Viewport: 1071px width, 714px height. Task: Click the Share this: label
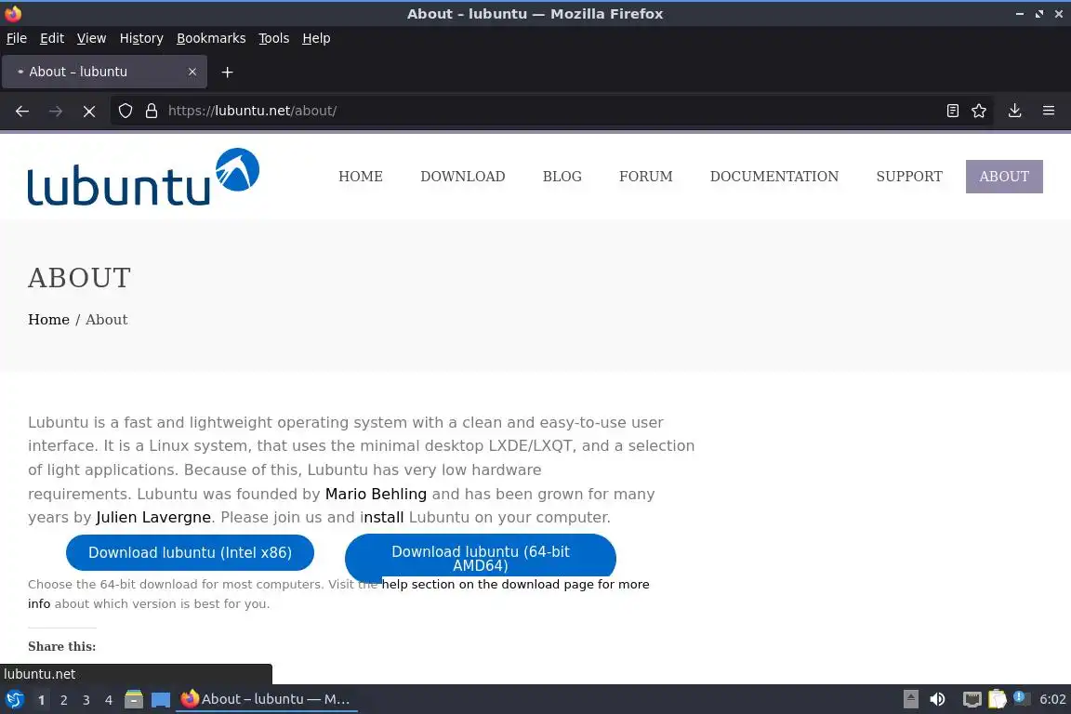coord(62,646)
